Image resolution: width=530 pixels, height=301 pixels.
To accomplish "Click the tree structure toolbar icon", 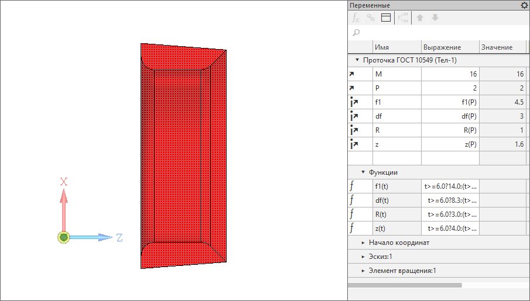I will pyautogui.click(x=403, y=18).
